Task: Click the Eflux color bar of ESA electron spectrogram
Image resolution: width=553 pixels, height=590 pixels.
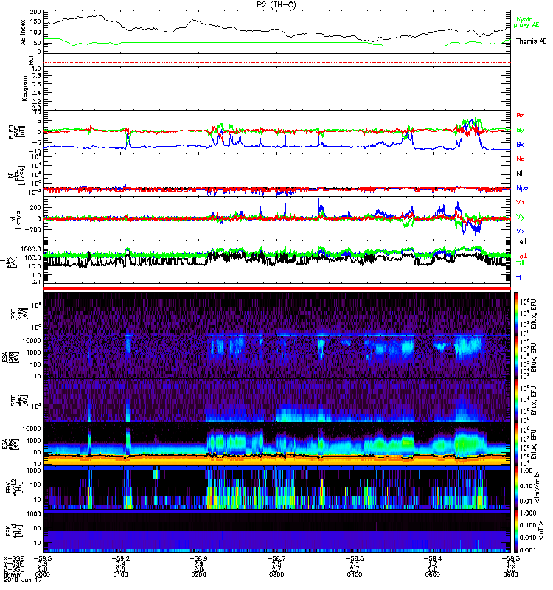Action: coord(516,444)
